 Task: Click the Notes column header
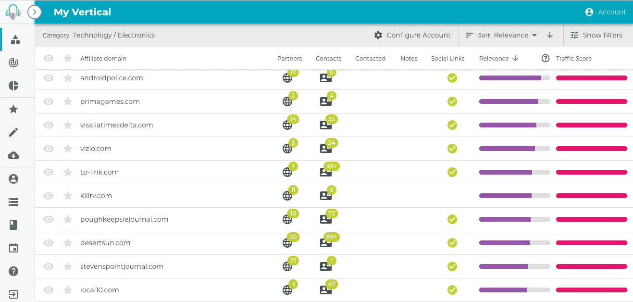point(409,58)
